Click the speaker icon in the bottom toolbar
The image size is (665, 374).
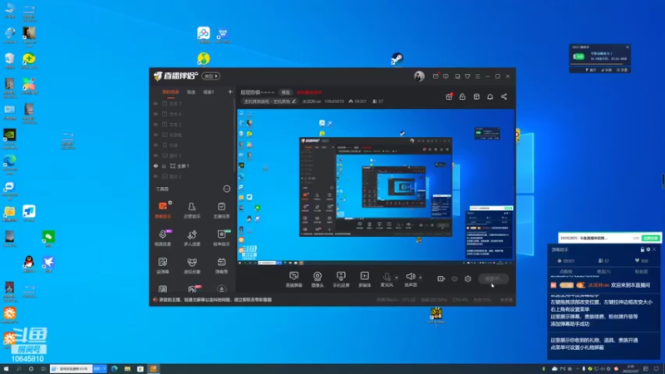(410, 277)
